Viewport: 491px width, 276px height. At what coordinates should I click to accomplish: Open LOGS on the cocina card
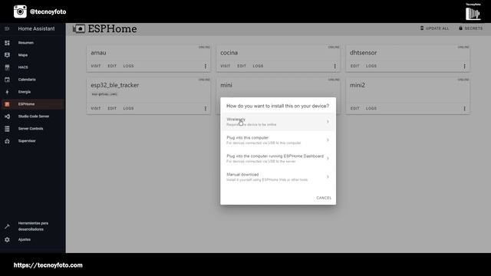click(258, 66)
